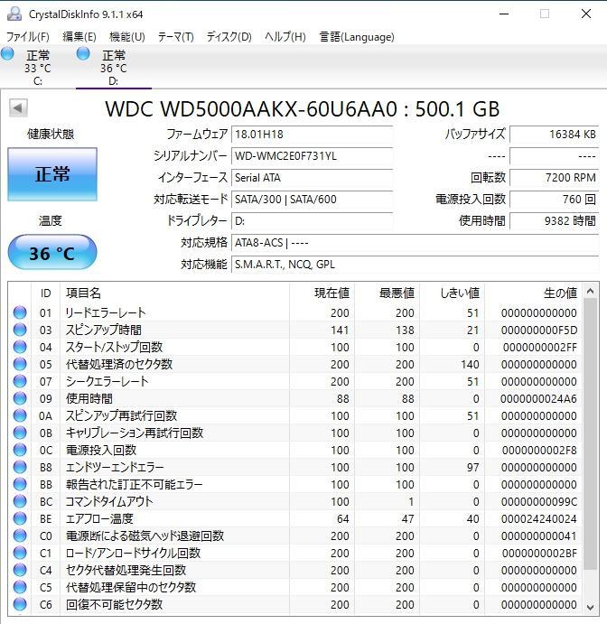The image size is (607, 624).
Task: Click the CrystalDiskInfo app icon in title bar
Action: [14, 14]
